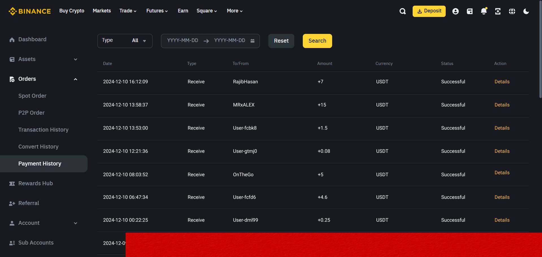Expand the Account sidebar section chevron
542x257 pixels.
click(75, 223)
